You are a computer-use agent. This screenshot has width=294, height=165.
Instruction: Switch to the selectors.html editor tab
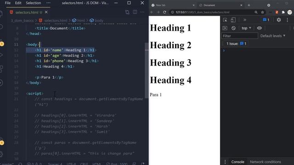coord(27,12)
